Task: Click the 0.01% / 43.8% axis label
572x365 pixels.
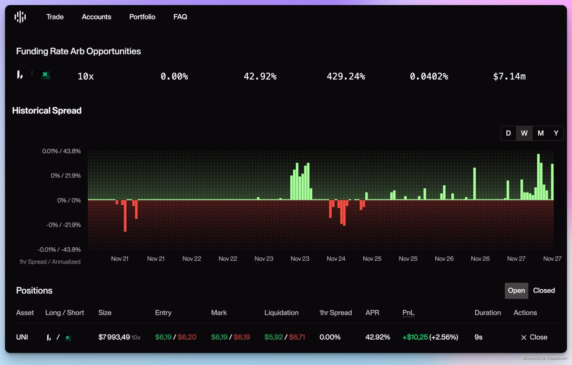Action: [x=61, y=151]
